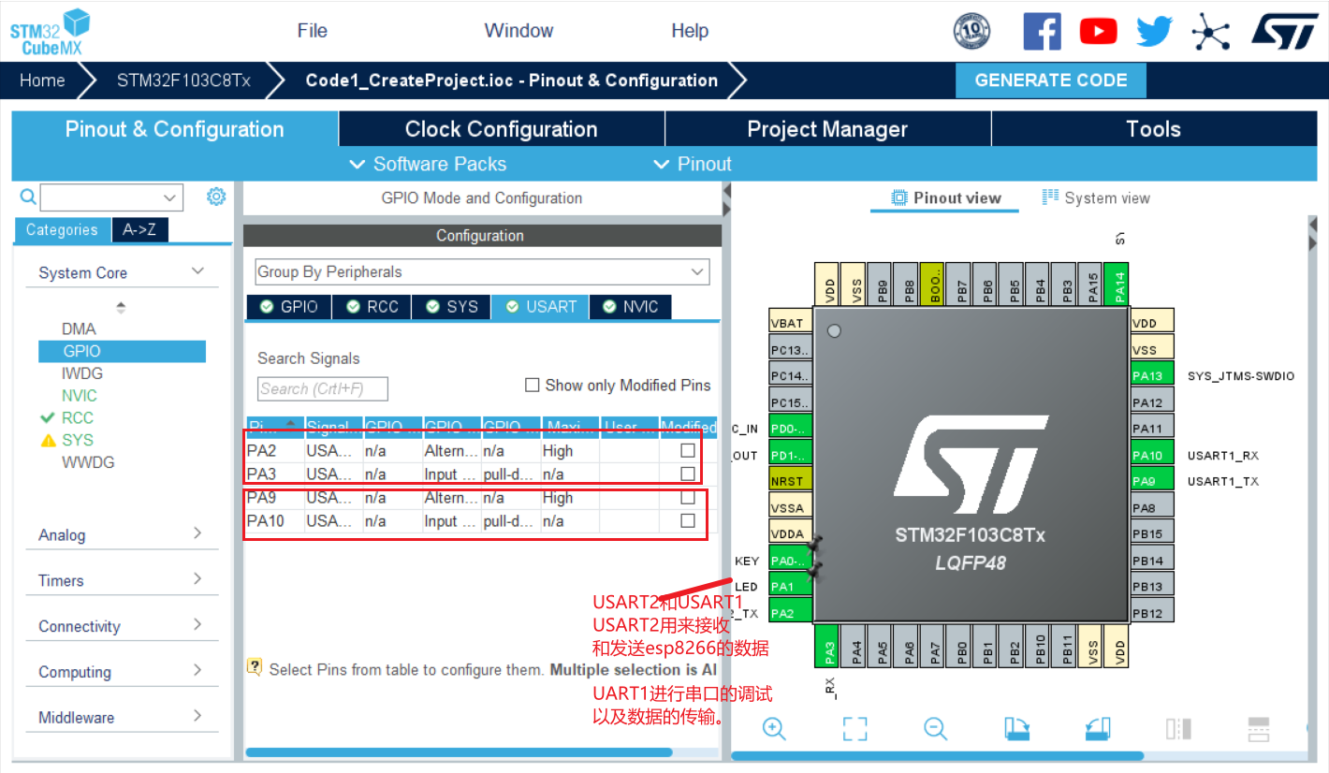
Task: Select the NRST pin on chip
Action: point(790,481)
